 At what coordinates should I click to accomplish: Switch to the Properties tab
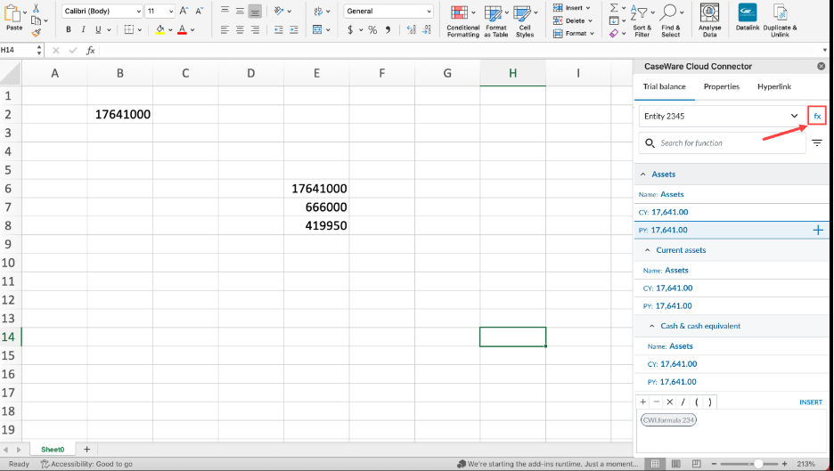pyautogui.click(x=721, y=86)
